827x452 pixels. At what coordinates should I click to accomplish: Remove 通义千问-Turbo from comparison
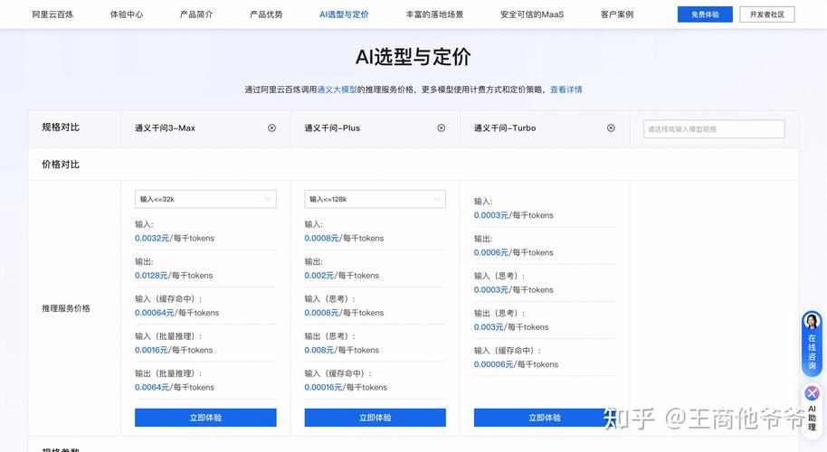[x=611, y=128]
